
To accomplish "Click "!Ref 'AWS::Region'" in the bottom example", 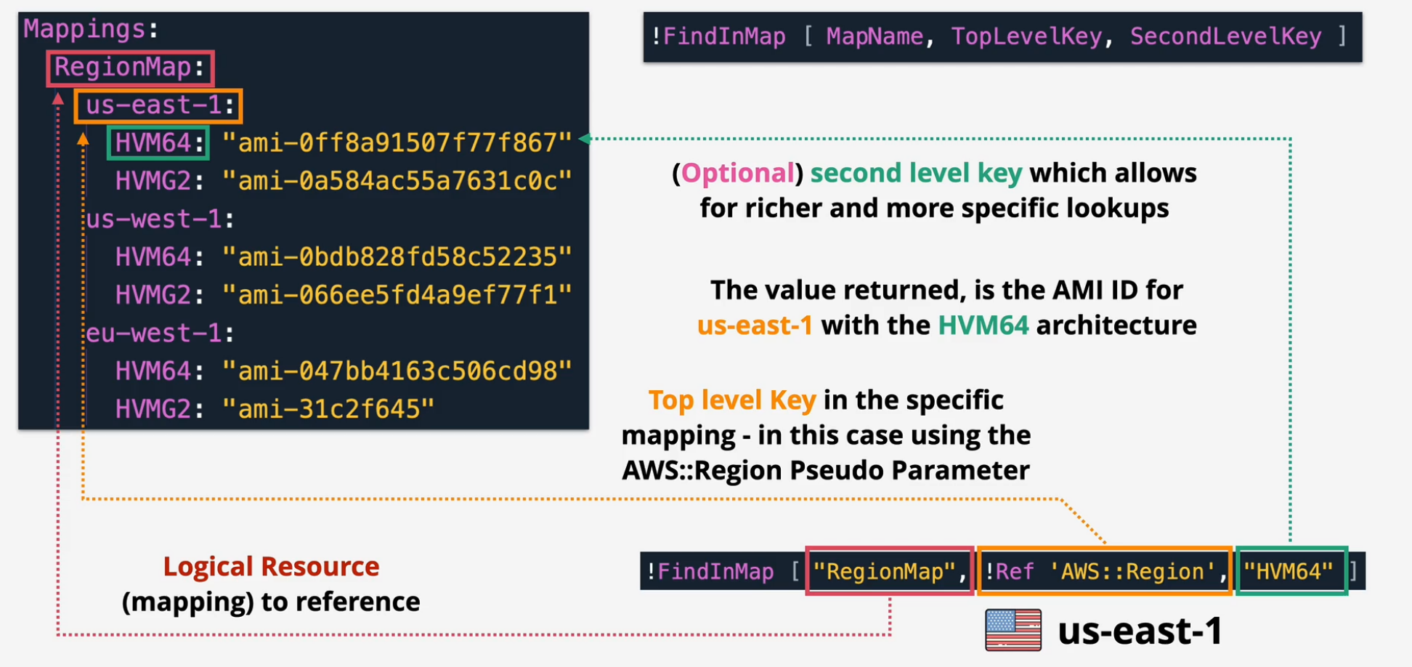I will pos(1104,571).
